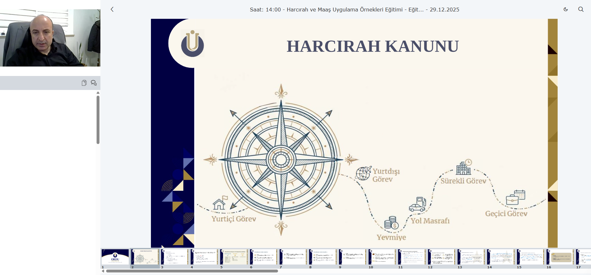Click the thumbnail strip horizontal scrollbar

[x=192, y=271]
